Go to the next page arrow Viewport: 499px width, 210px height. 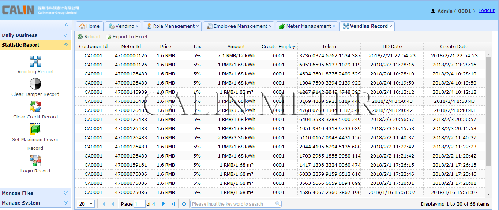[164, 204]
